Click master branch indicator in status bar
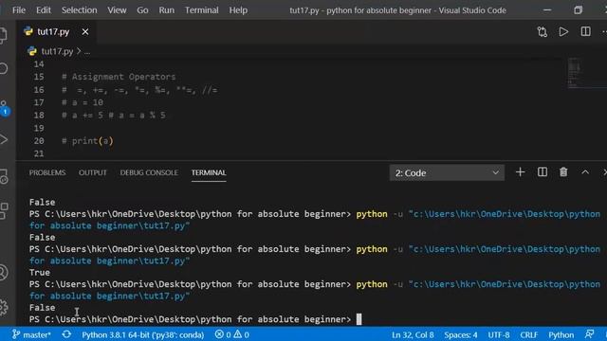This screenshot has height=341, width=607. pos(31,334)
